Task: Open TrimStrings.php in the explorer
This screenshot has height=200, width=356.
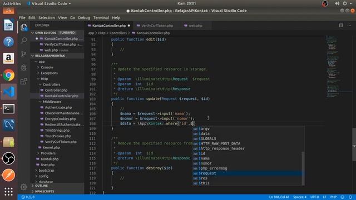Action: pos(57,130)
